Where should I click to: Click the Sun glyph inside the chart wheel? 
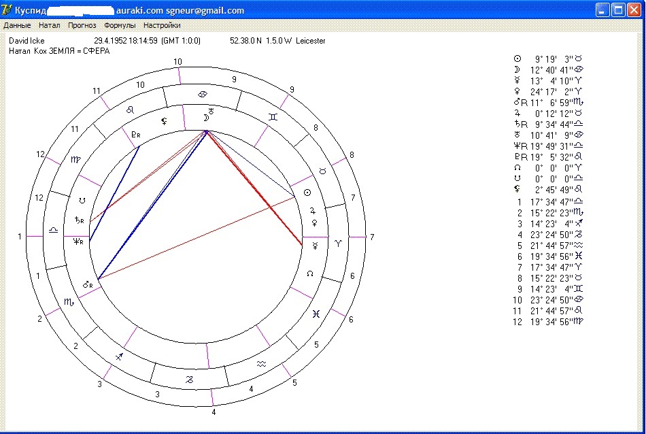pos(306,193)
